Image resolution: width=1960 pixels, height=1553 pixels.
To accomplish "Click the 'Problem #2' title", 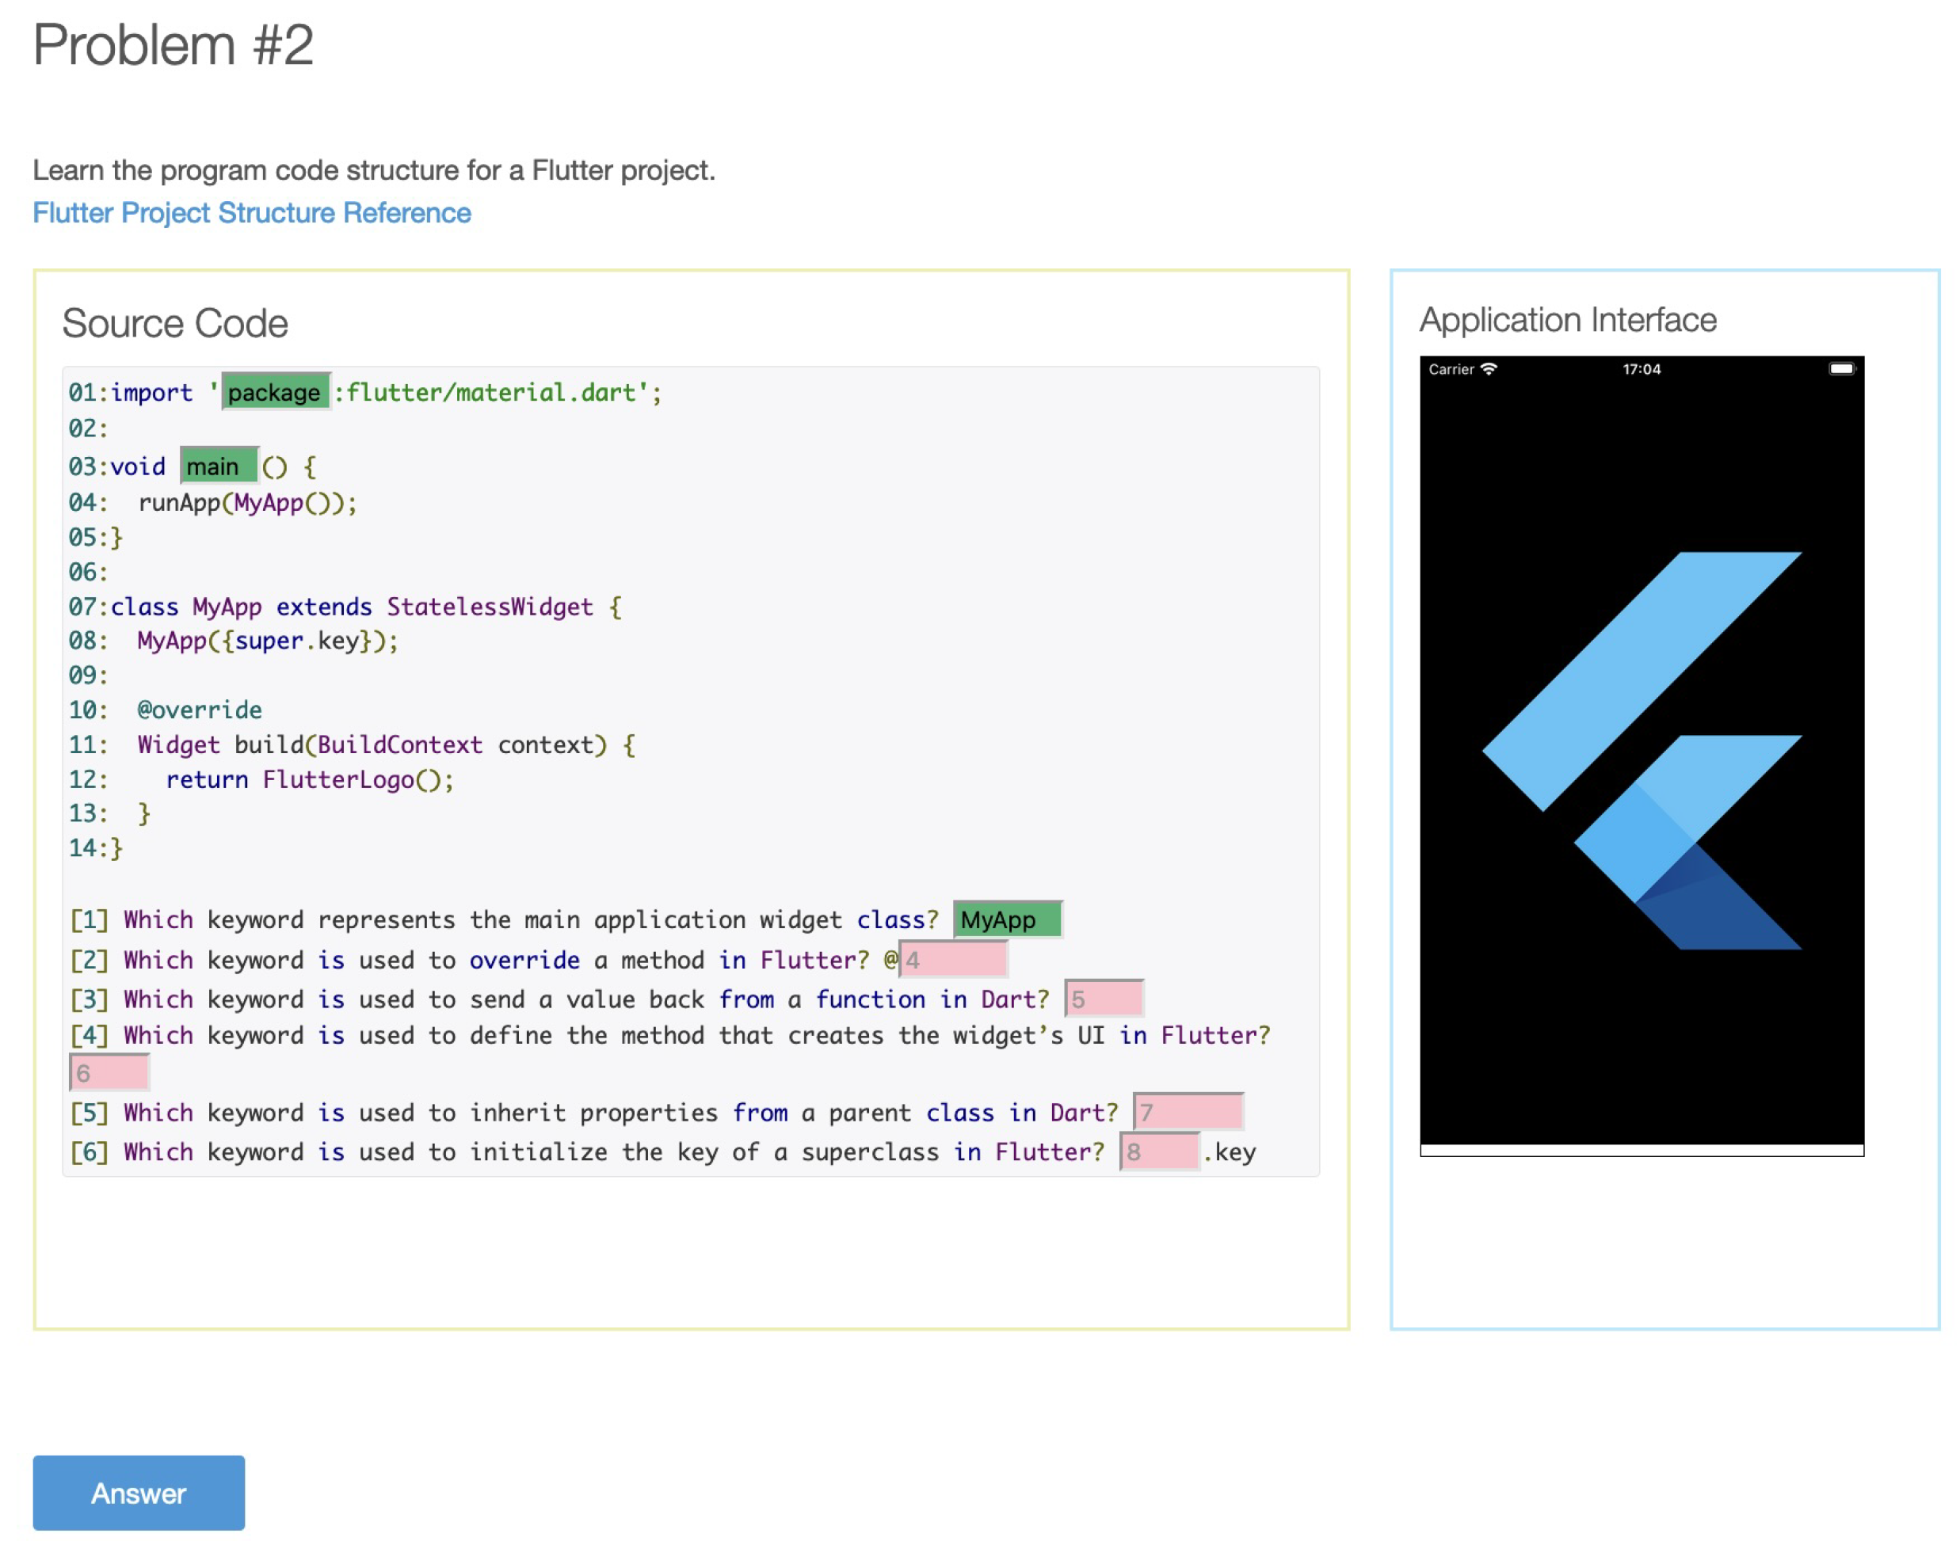I will tap(173, 44).
